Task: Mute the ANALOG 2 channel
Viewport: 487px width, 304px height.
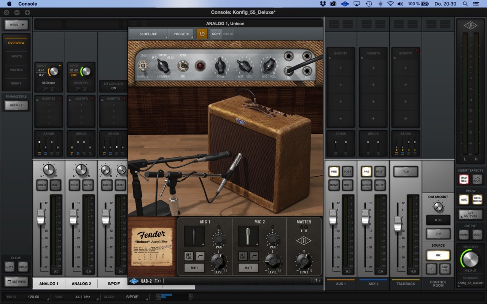Action: point(88,185)
